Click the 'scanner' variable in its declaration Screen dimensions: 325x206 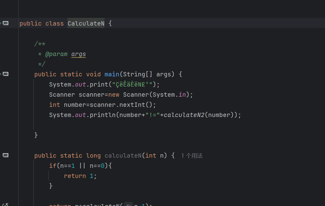[91, 95]
